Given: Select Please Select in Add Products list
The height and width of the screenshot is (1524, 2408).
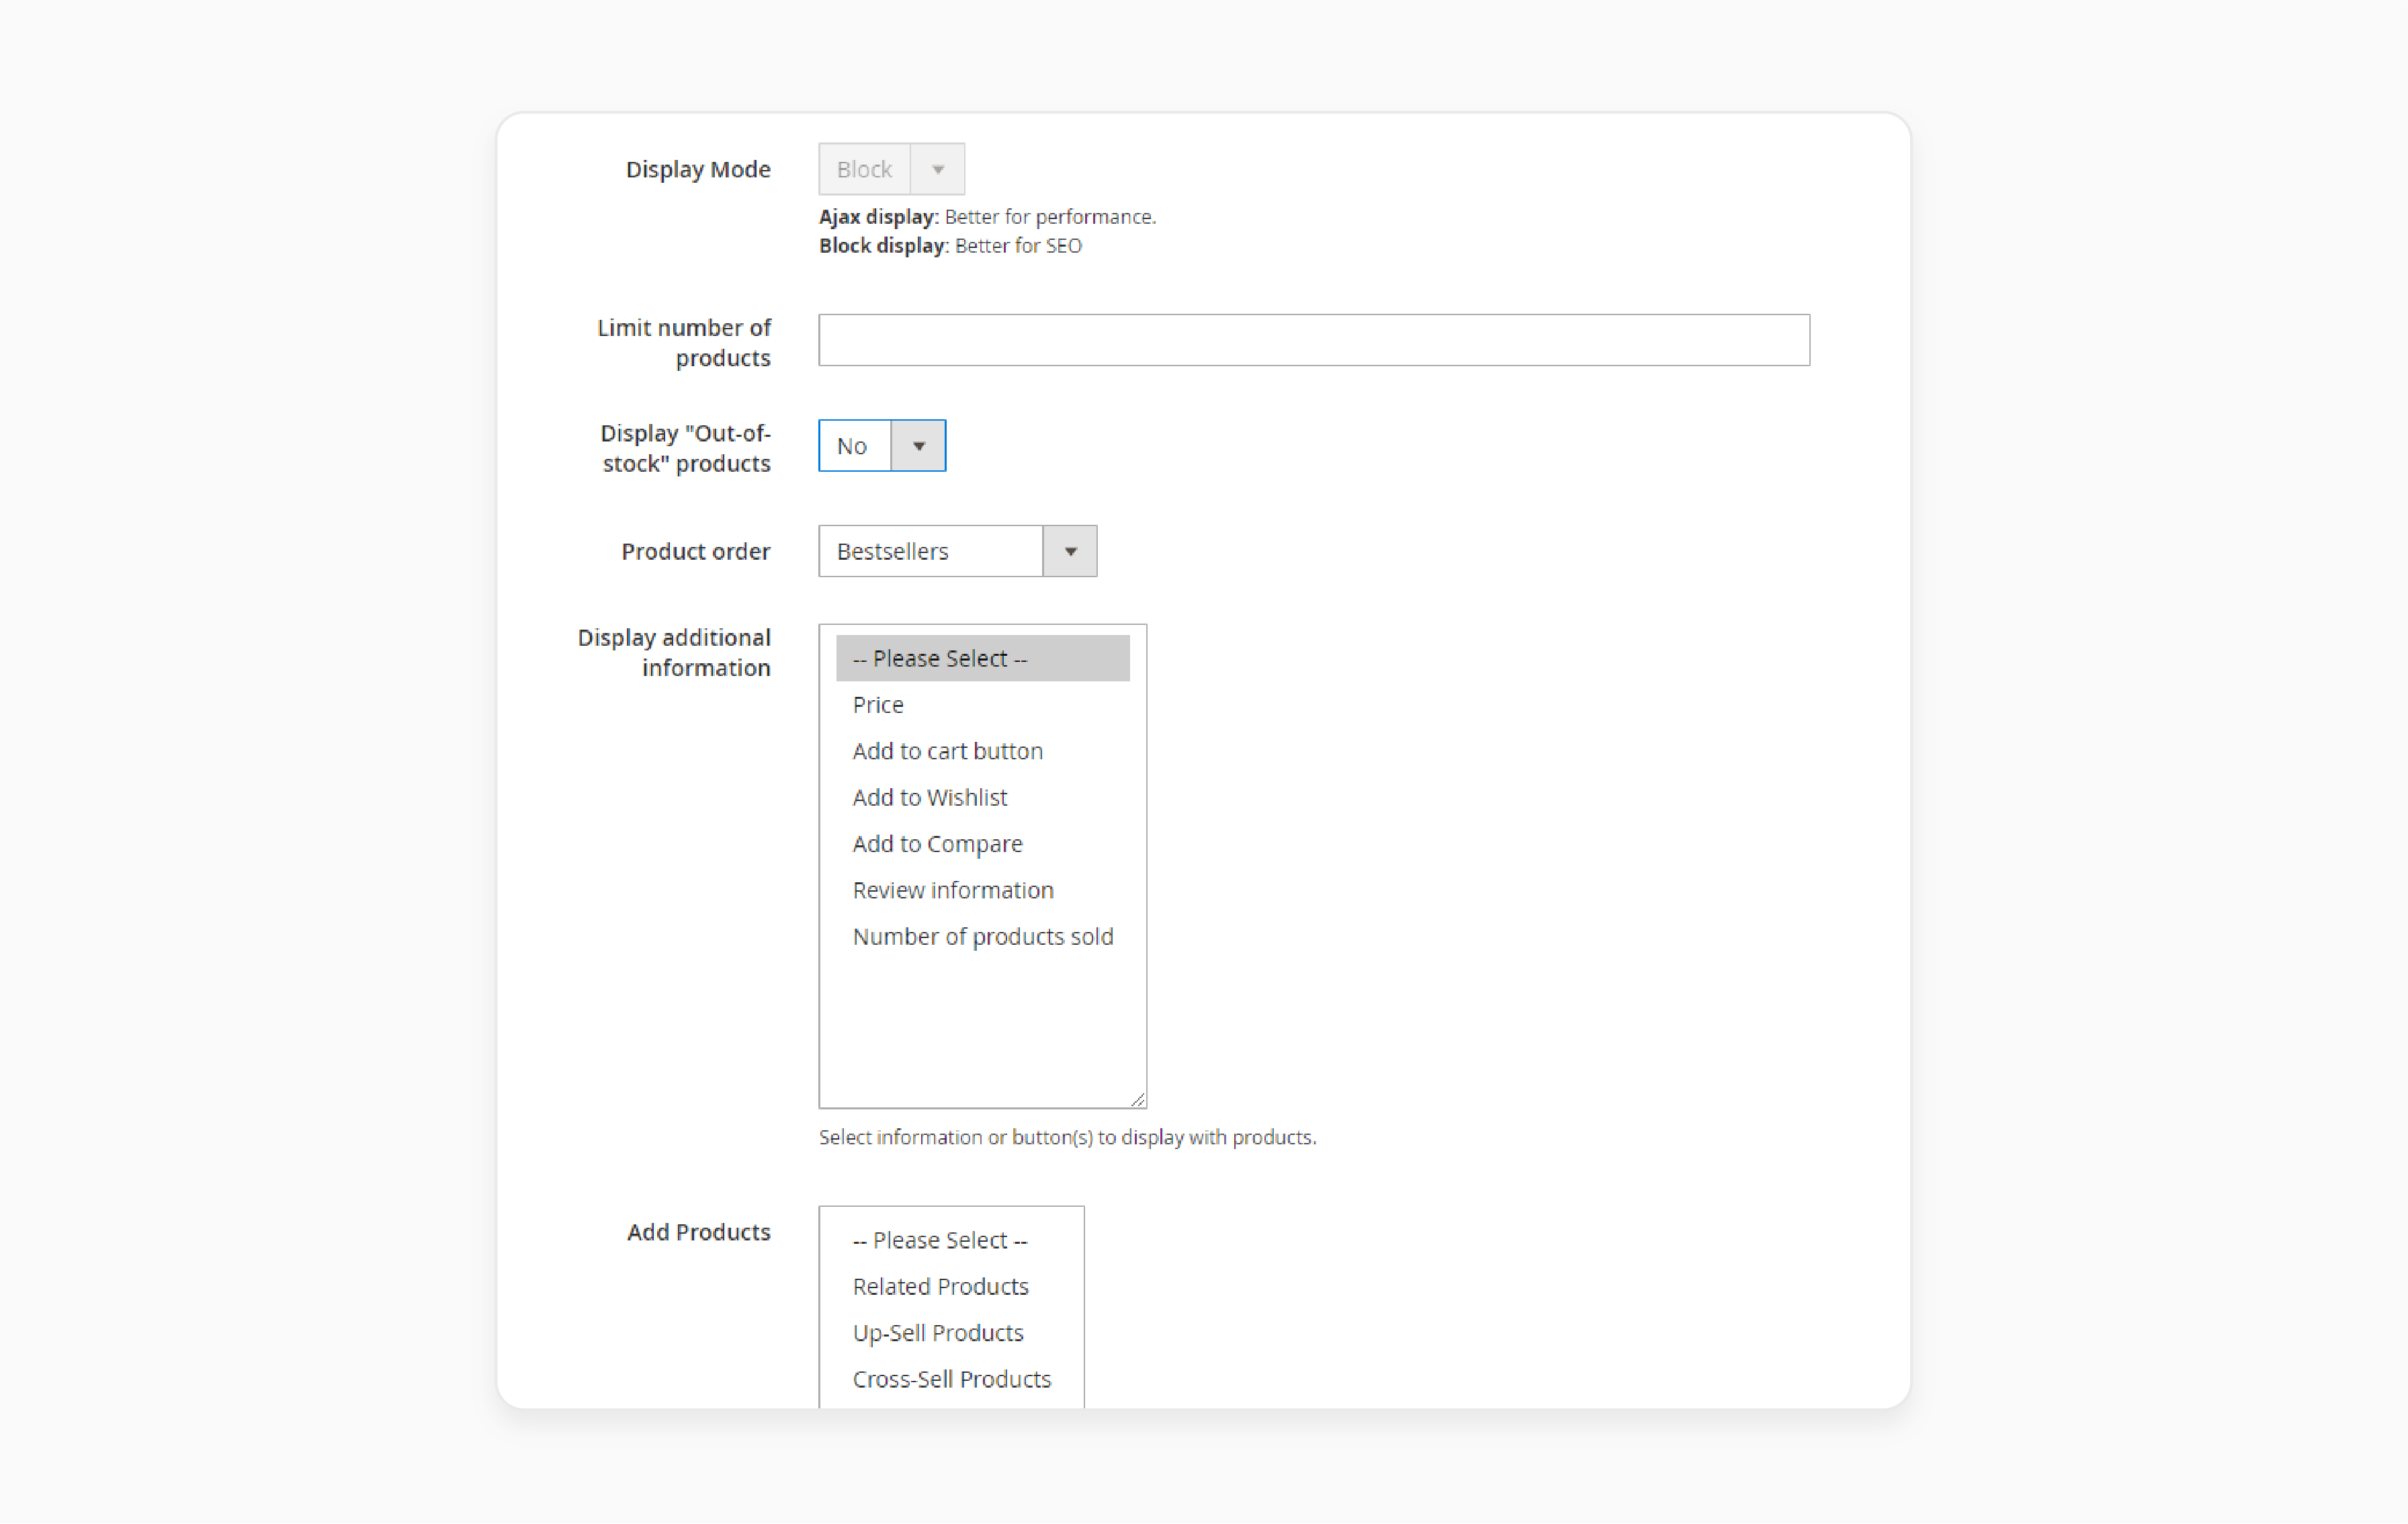Looking at the screenshot, I should click(x=951, y=1240).
